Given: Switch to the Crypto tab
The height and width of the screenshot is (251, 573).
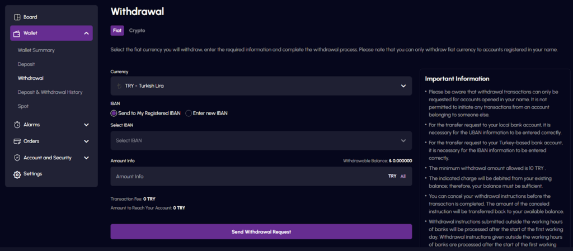Looking at the screenshot, I should click(x=137, y=31).
